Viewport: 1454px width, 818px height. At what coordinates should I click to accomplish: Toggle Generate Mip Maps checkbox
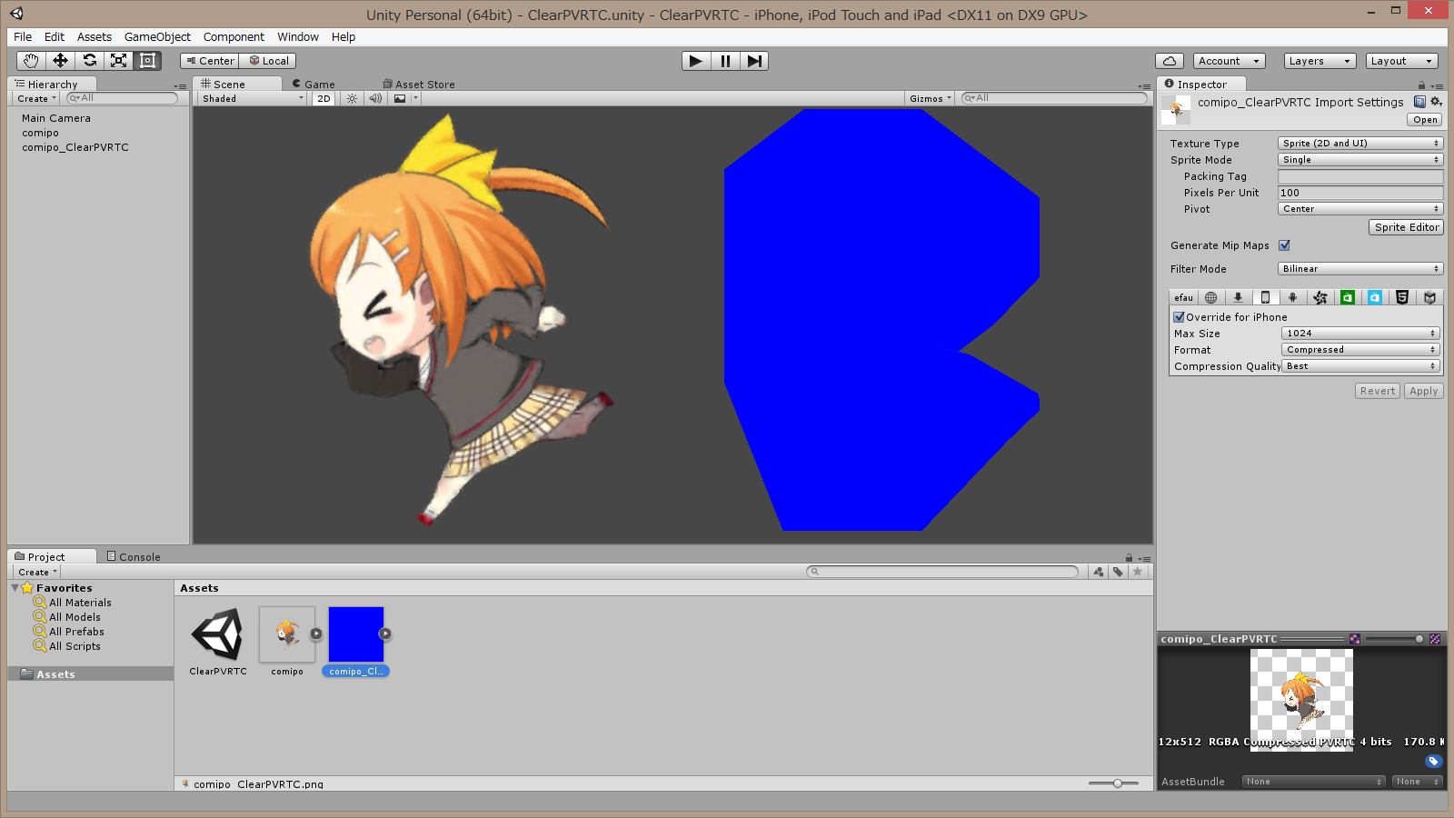coord(1284,245)
